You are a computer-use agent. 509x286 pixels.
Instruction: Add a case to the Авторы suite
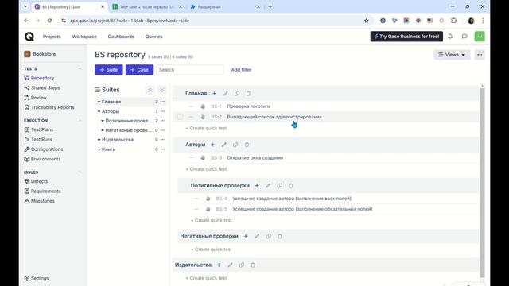[212, 145]
